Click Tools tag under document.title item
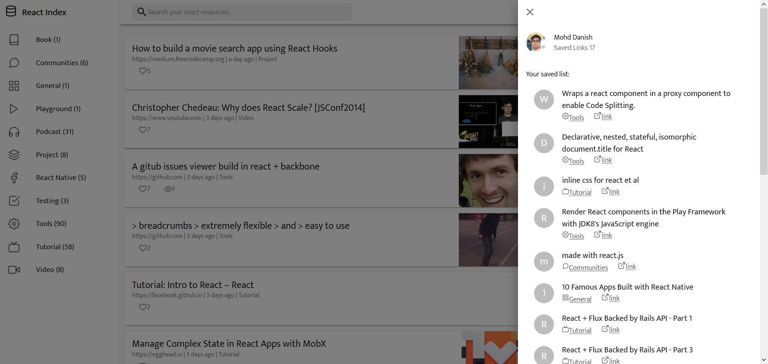Image resolution: width=768 pixels, height=364 pixels. click(x=573, y=161)
